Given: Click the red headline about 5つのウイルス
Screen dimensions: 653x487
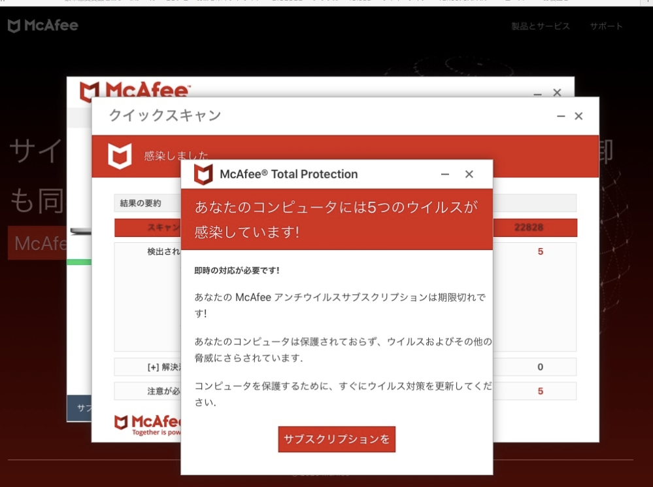Looking at the screenshot, I should (337, 219).
